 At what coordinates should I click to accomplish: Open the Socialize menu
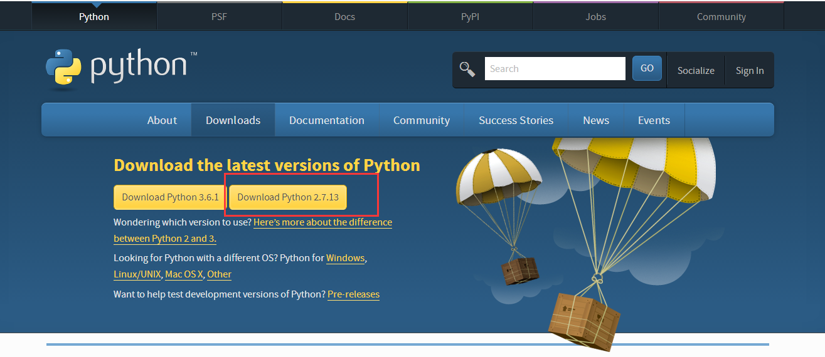tap(696, 70)
